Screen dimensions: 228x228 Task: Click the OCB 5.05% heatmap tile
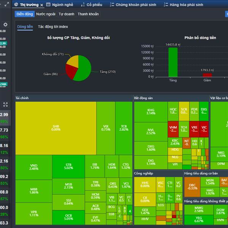pos(68,217)
